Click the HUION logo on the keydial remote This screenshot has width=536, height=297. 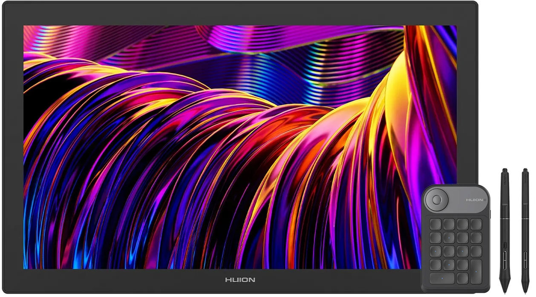pos(475,200)
